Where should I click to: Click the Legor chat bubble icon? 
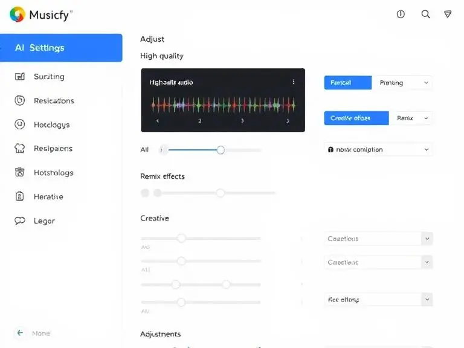[x=20, y=221]
